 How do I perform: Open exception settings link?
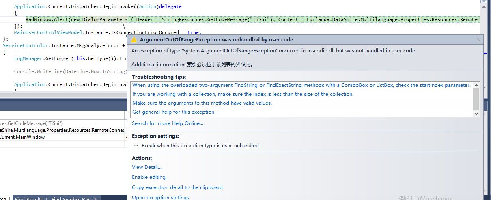[160, 198]
